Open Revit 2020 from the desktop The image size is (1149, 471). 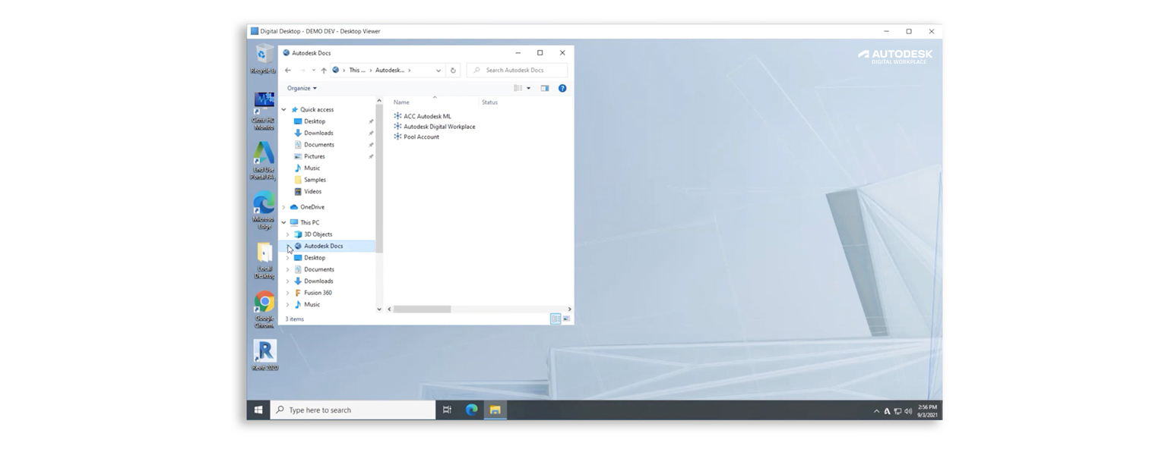click(x=264, y=353)
